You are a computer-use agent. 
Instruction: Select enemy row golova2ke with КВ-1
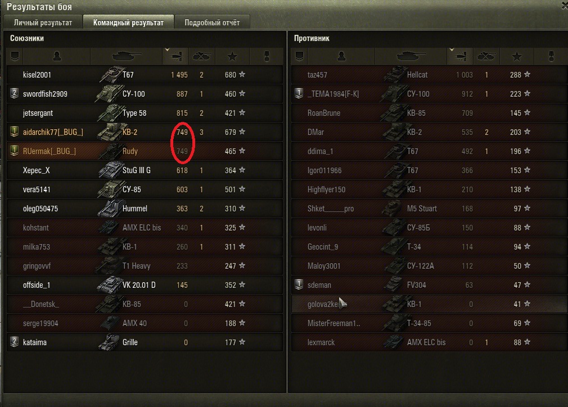pos(429,304)
